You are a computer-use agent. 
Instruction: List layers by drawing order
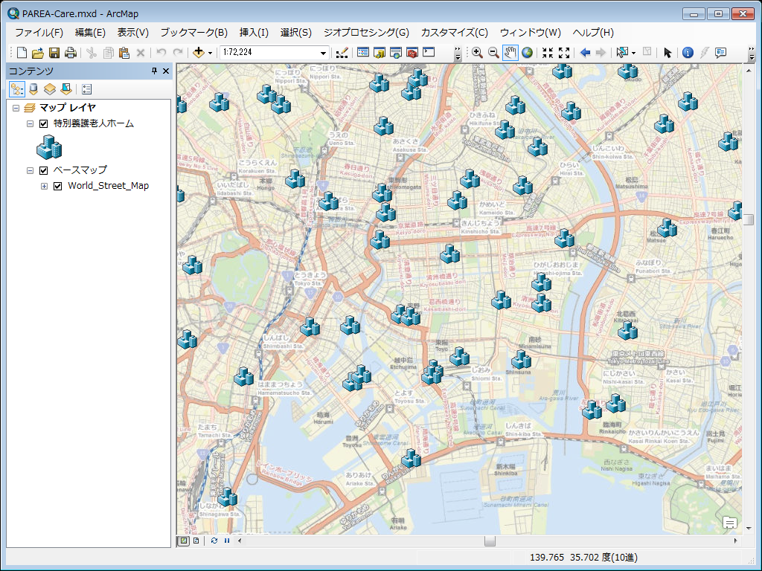pyautogui.click(x=17, y=89)
